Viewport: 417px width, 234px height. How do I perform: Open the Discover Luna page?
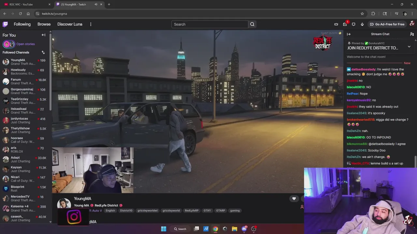70,24
